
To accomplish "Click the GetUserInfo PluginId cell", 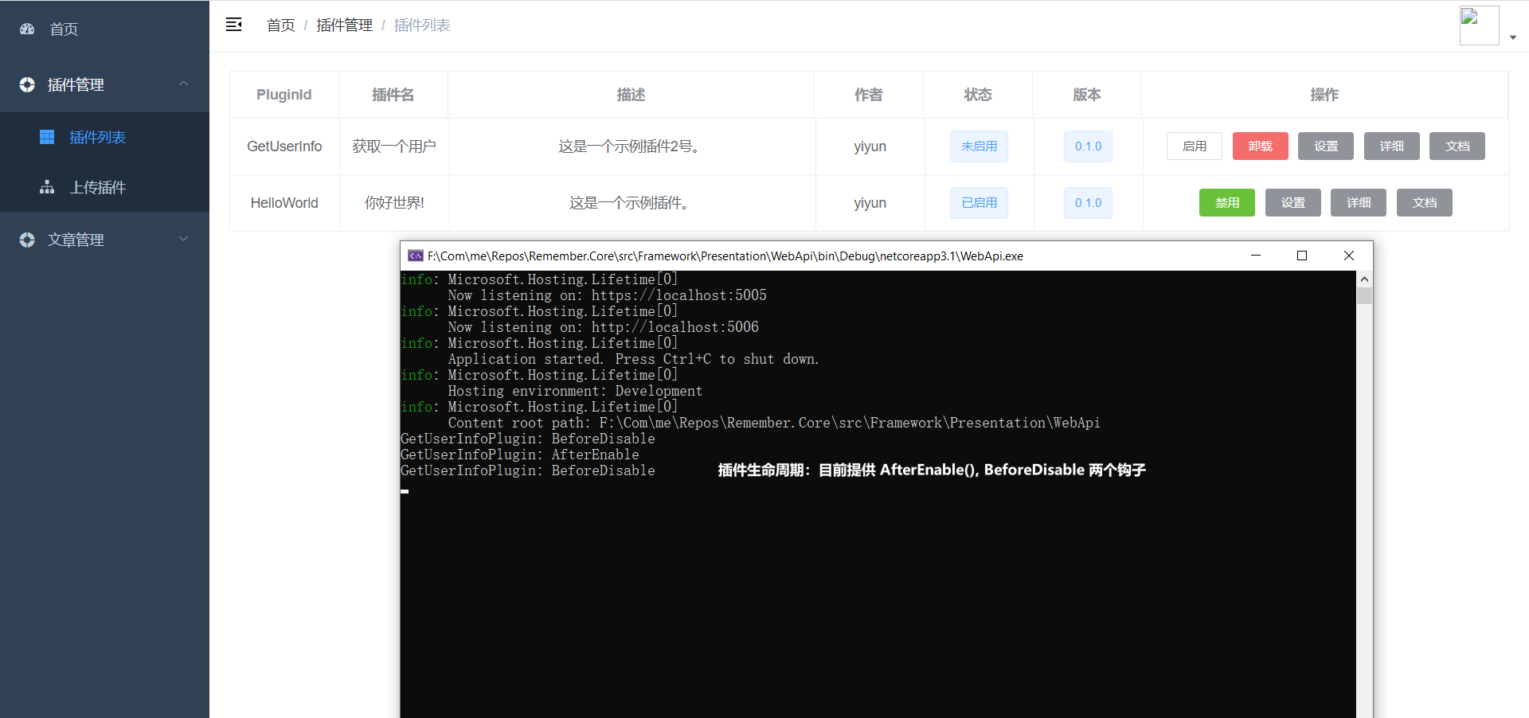I will coord(284,146).
